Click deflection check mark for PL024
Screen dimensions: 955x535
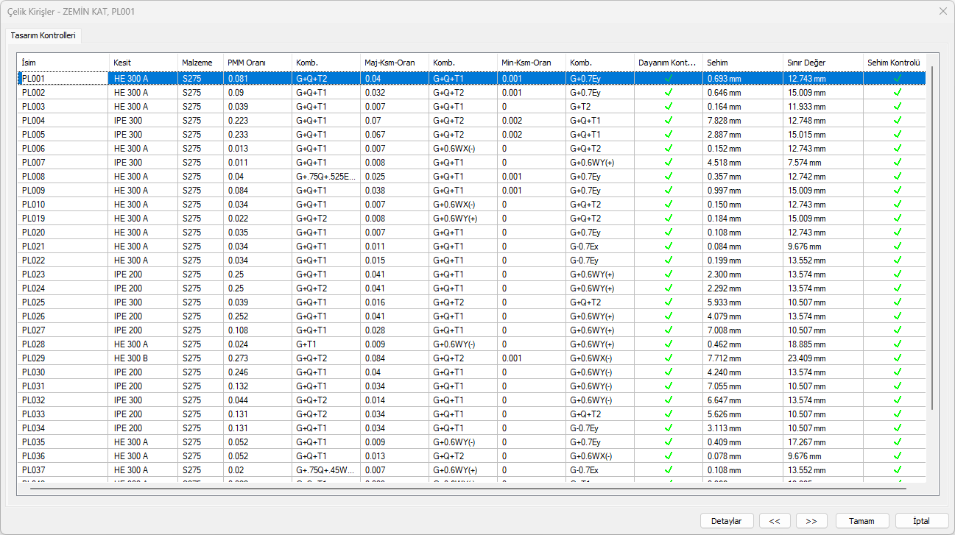coord(898,288)
